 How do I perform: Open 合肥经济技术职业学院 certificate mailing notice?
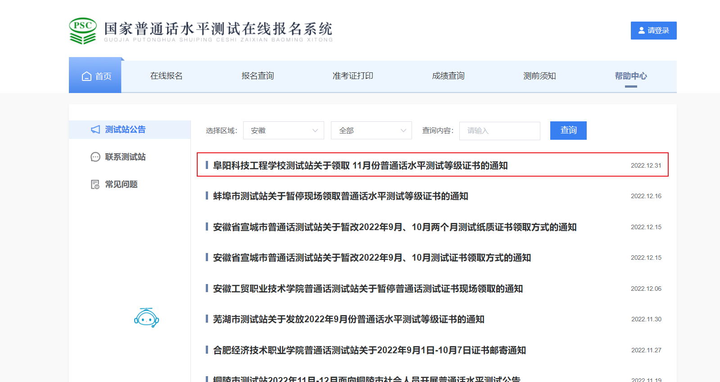click(369, 350)
